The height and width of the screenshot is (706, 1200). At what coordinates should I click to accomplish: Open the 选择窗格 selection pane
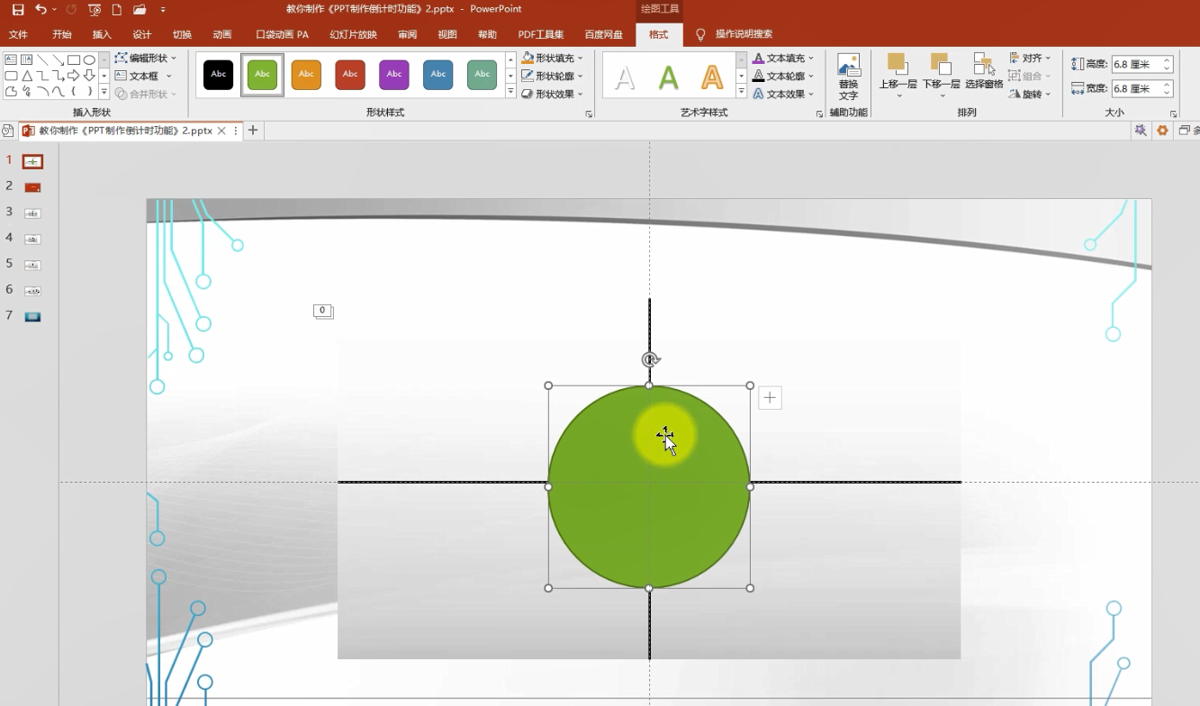pyautogui.click(x=984, y=71)
